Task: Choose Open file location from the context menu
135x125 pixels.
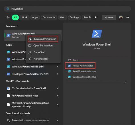Action: click(43, 46)
